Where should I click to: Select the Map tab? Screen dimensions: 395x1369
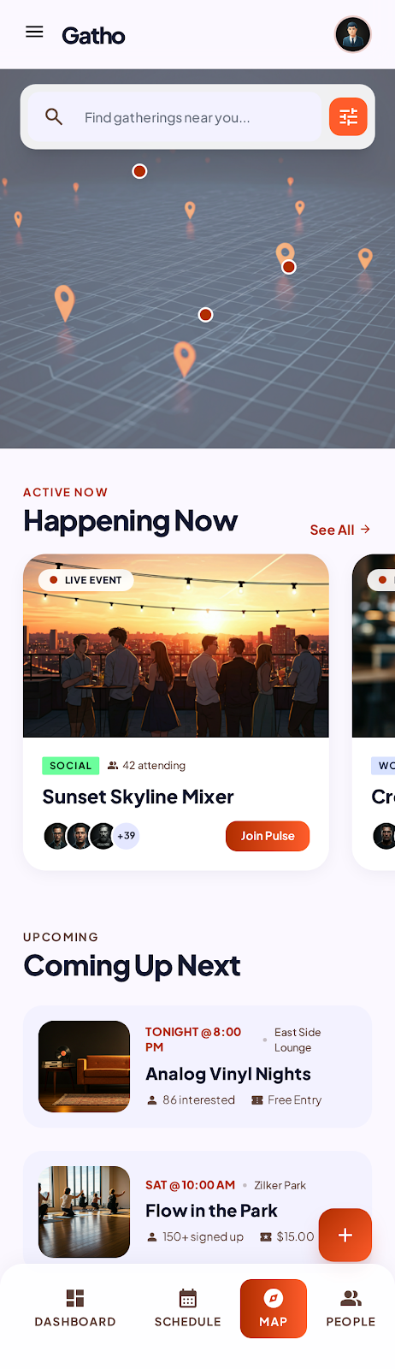pos(274,1308)
